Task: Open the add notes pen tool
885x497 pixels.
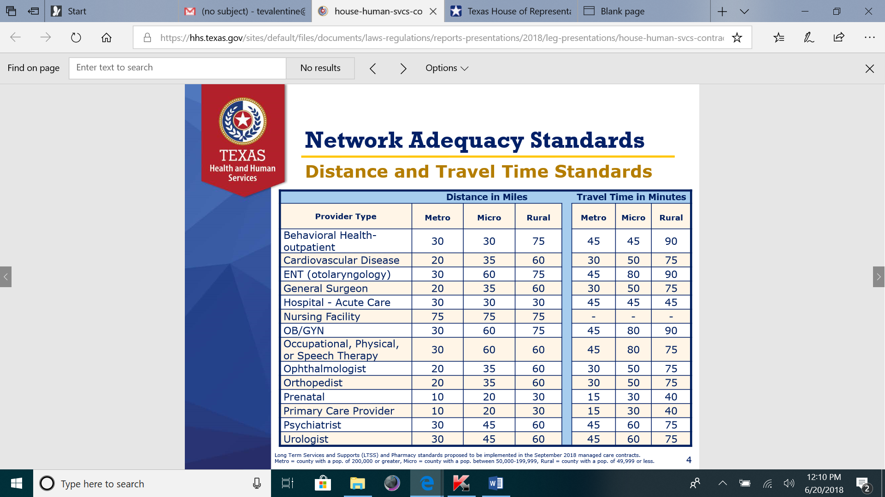Action: pyautogui.click(x=809, y=38)
